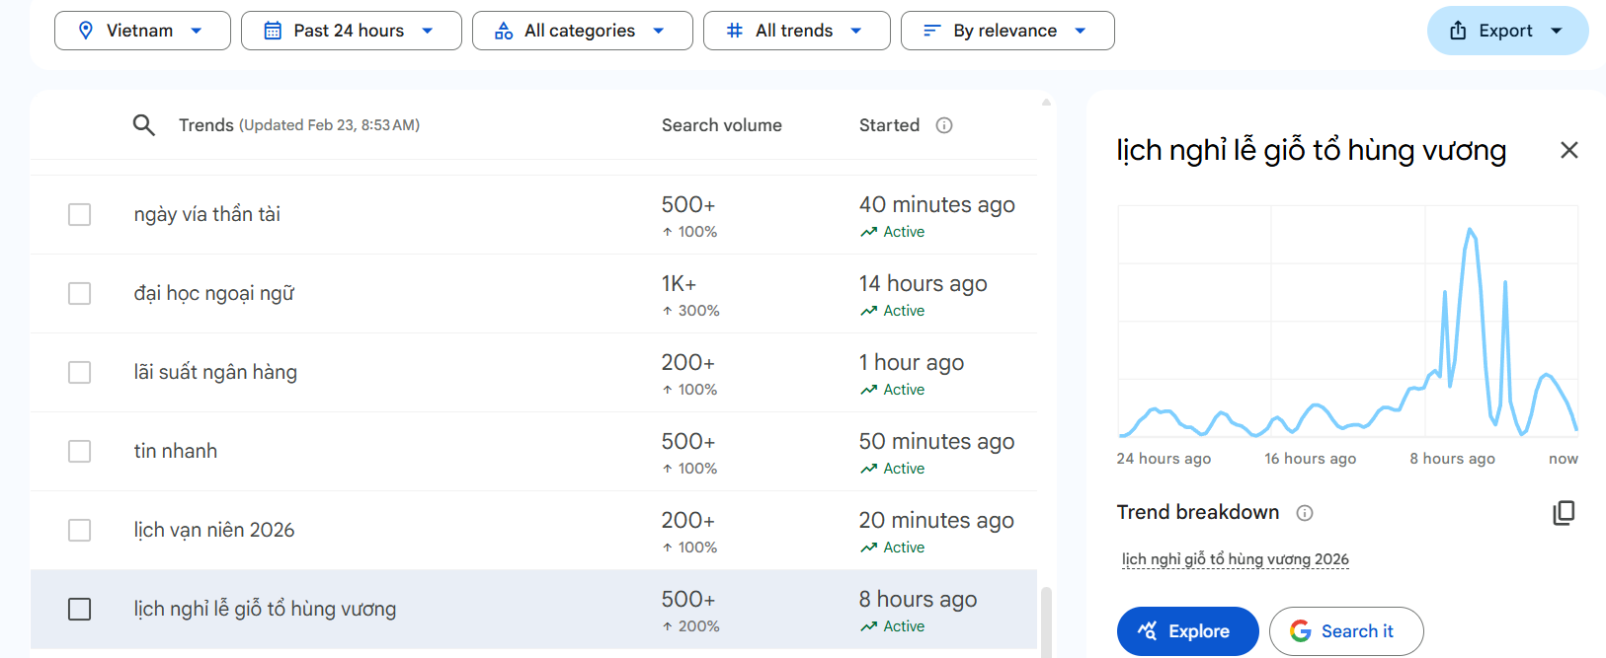This screenshot has width=1606, height=658.
Task: Click the Active trending icon for lãi suất ngân hàng
Action: (869, 390)
